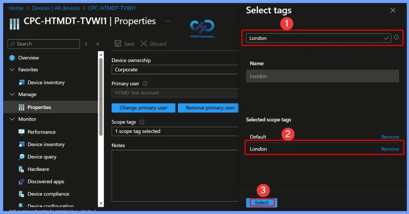Select the London row under Name
This screenshot has height=214, width=409.
coord(322,76)
